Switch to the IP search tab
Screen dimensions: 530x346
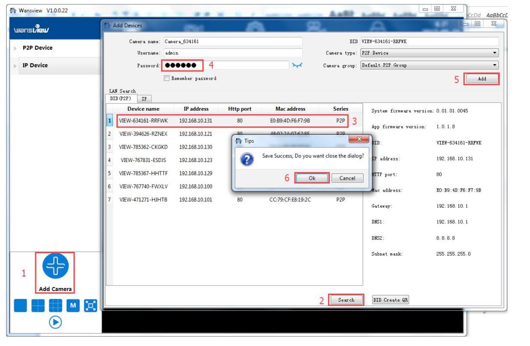tap(144, 99)
